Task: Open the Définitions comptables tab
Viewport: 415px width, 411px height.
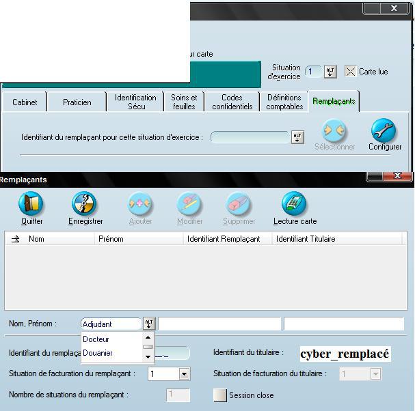Action: (284, 102)
